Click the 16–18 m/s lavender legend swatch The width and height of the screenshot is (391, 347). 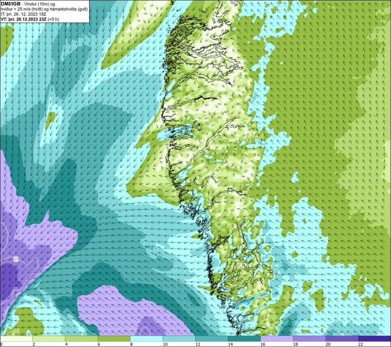(277, 338)
